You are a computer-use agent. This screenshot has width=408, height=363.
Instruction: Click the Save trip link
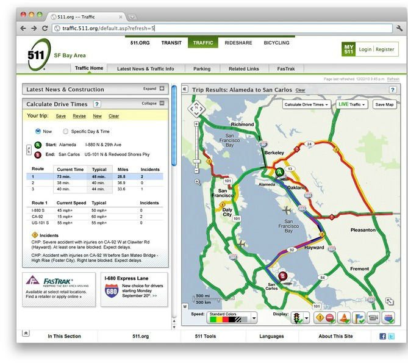pos(60,116)
